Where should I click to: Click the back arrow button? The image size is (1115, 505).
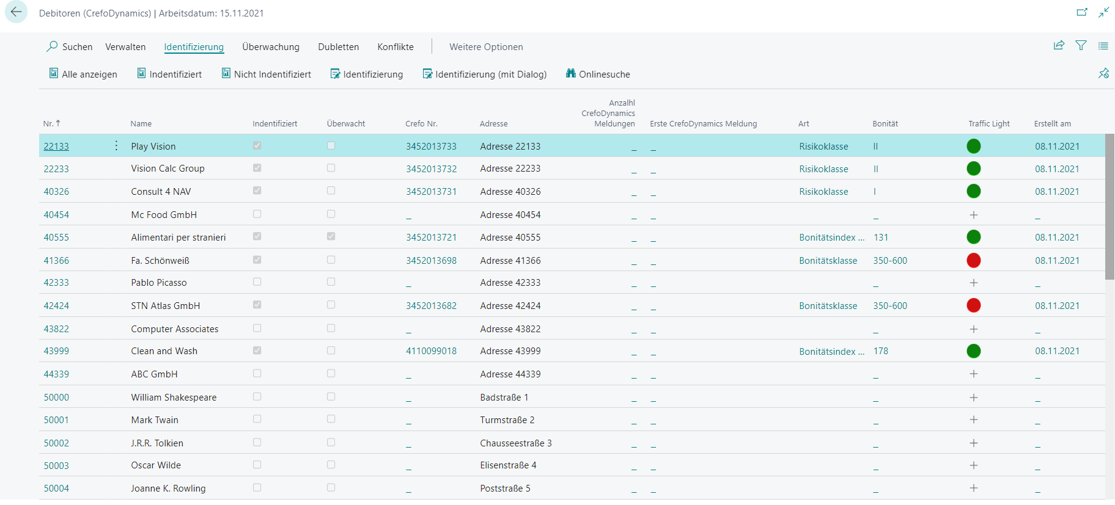(16, 12)
